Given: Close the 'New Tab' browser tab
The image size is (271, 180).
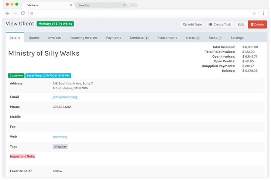Looking at the screenshot, I should 124,5.
